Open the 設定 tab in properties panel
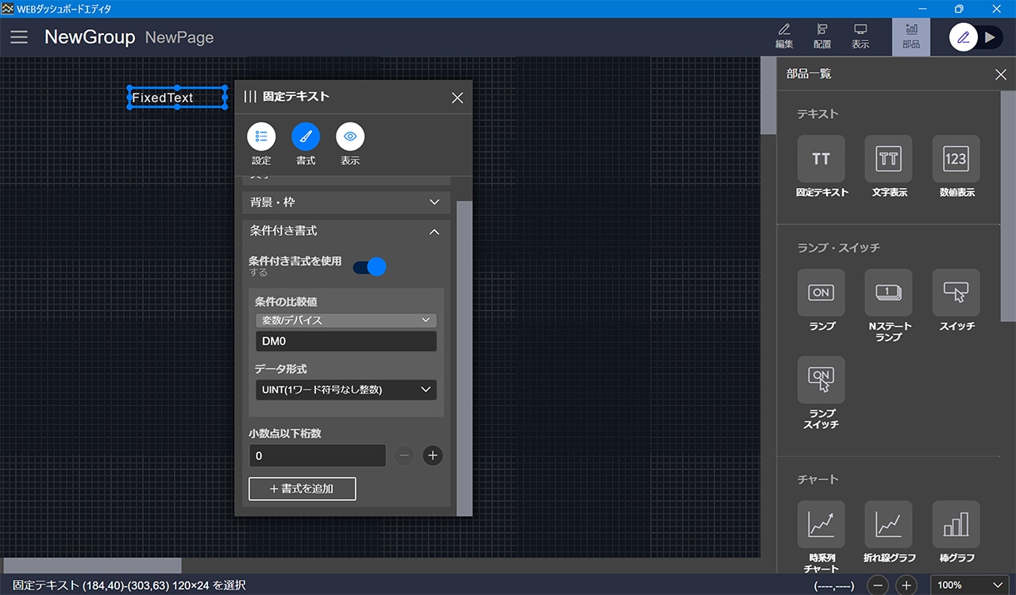1016x595 pixels. pos(261,137)
